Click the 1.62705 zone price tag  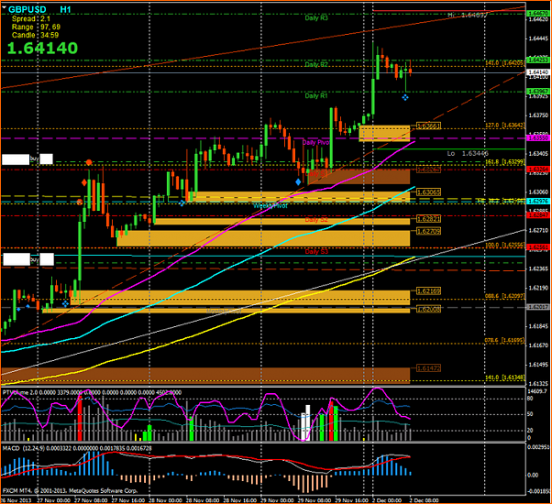pyautogui.click(x=428, y=231)
